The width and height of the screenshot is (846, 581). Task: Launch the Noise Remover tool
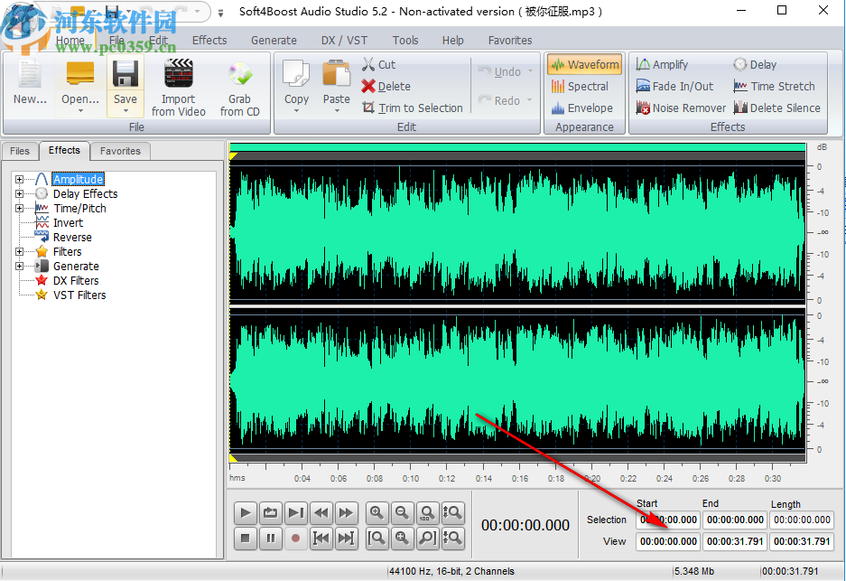(x=681, y=108)
